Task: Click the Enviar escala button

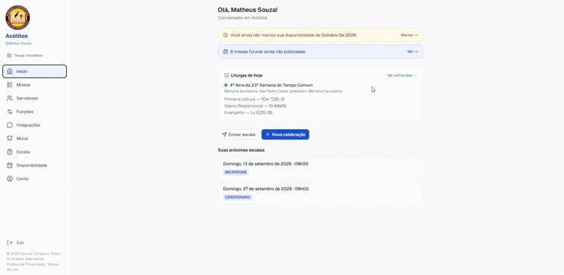Action: tap(239, 134)
